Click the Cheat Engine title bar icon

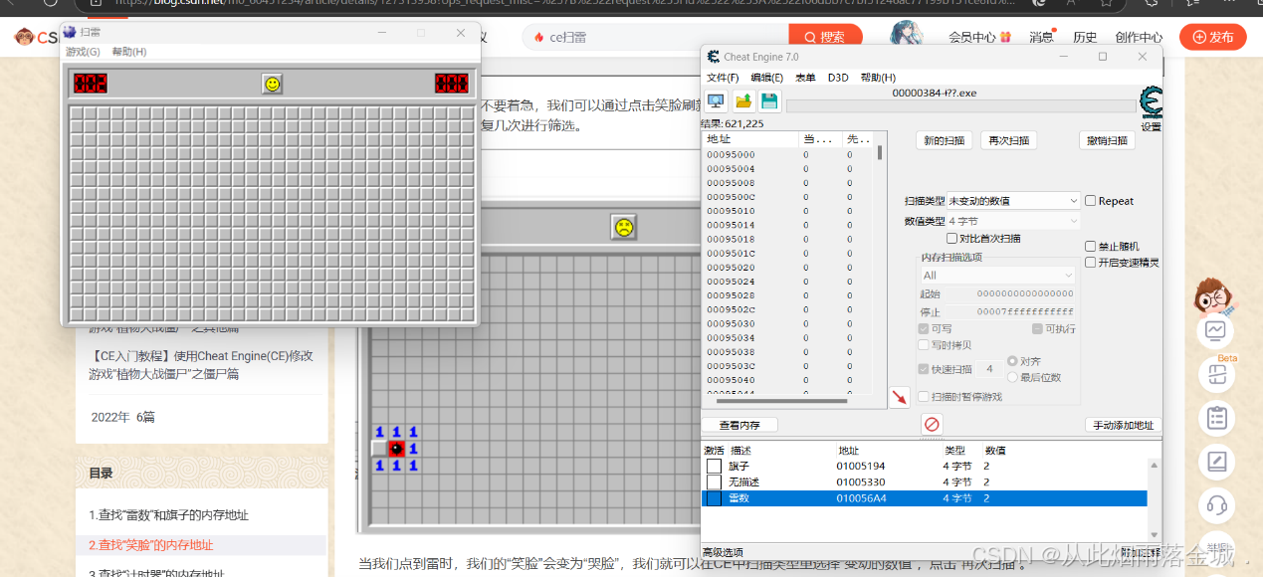(714, 57)
